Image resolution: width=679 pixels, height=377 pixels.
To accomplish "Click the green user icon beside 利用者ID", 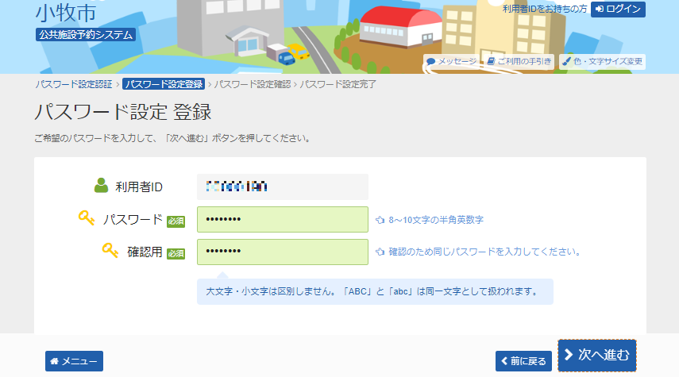I will coord(101,187).
